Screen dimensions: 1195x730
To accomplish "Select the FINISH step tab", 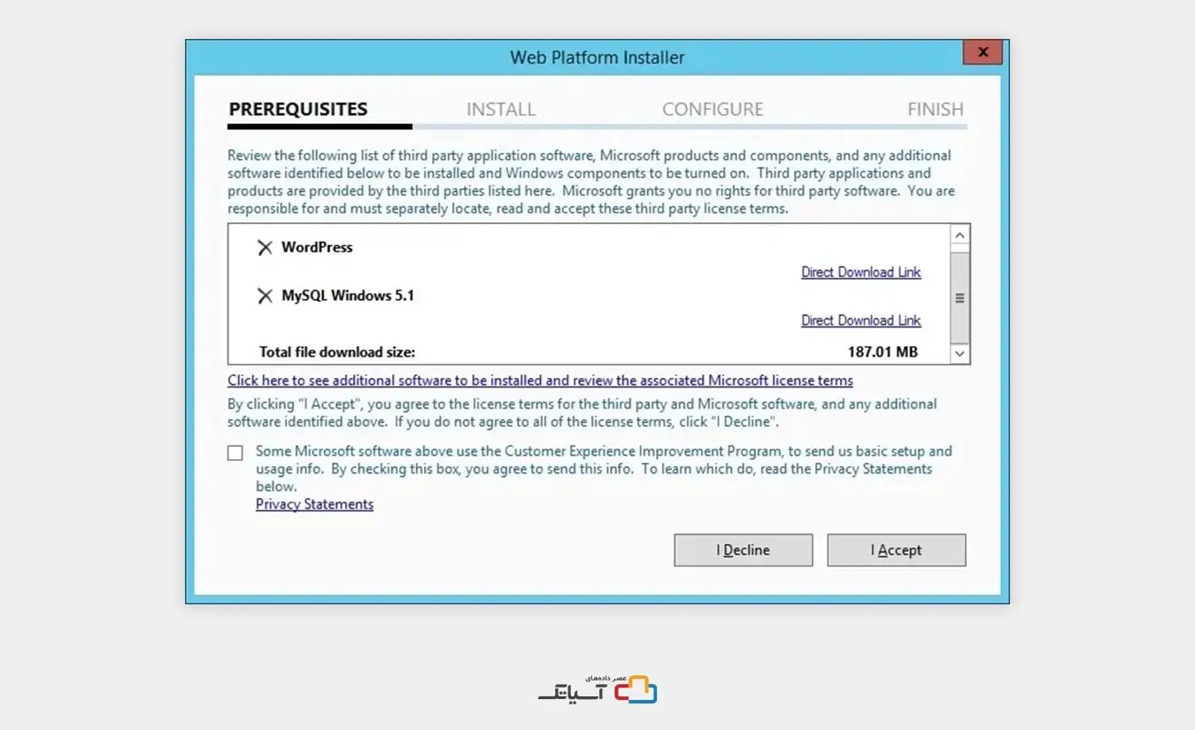I will tap(935, 109).
